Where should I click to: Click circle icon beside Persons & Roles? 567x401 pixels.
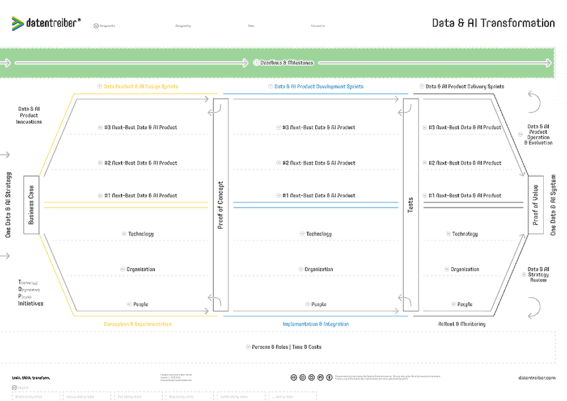248,347
